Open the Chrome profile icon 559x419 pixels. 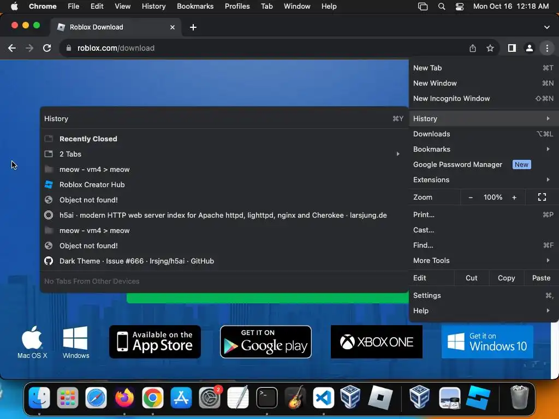coord(530,48)
